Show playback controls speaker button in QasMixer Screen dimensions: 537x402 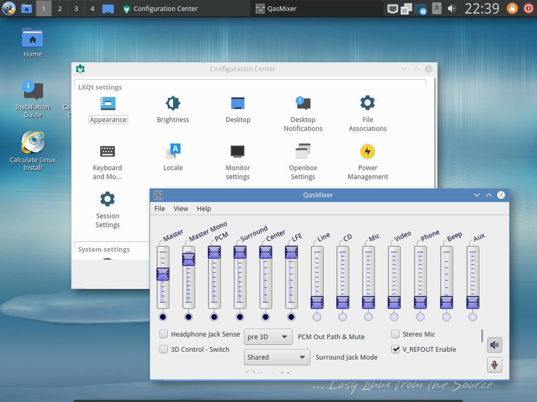pos(494,345)
